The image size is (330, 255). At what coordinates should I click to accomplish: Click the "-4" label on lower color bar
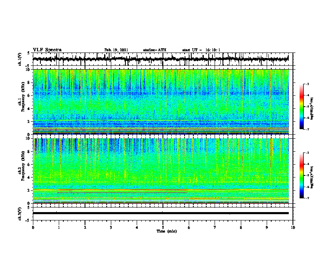(307, 164)
